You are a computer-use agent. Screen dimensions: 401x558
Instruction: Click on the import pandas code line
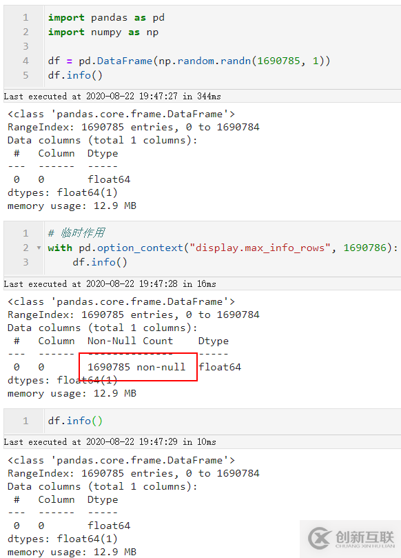tap(106, 17)
